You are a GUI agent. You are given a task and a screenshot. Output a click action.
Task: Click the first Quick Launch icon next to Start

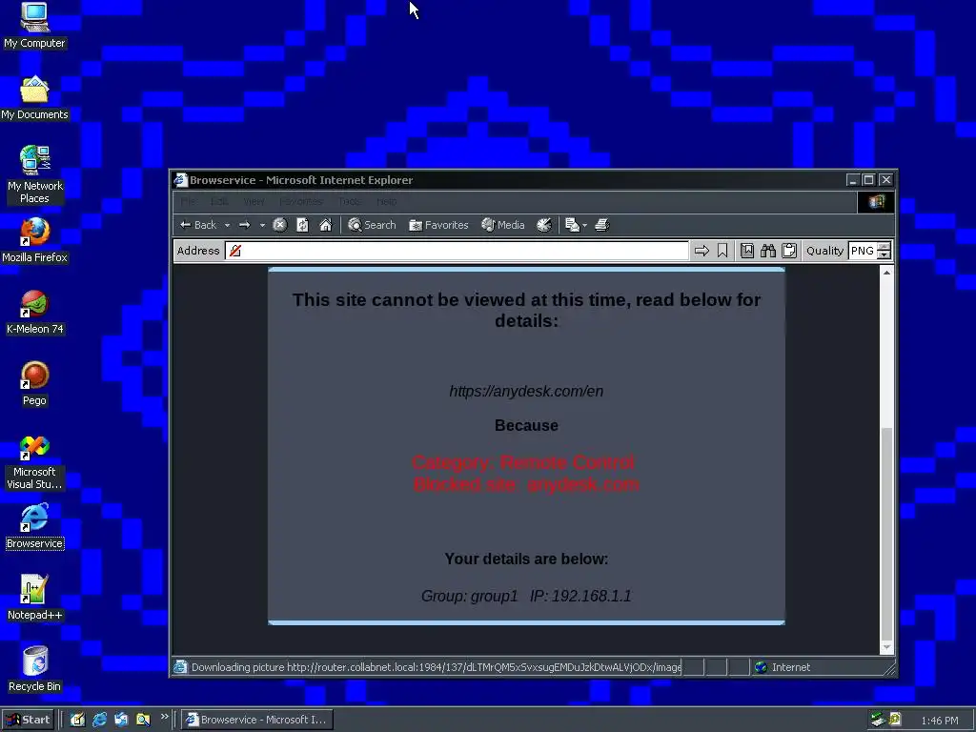77,720
